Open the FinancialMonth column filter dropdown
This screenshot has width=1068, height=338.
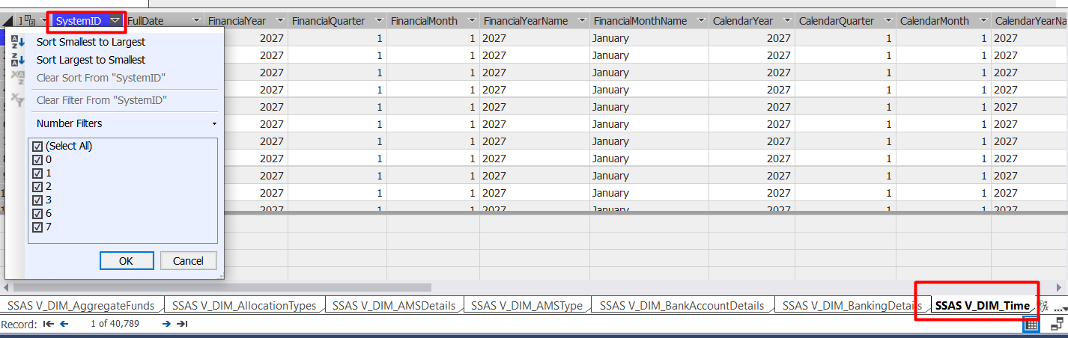tap(471, 21)
